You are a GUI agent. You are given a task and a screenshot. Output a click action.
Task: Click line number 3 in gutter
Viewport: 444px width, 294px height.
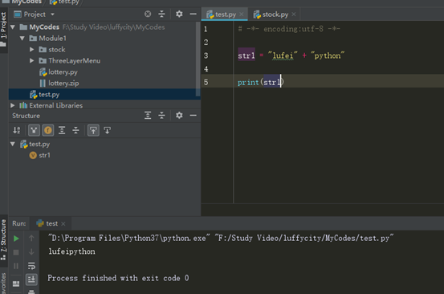(206, 55)
